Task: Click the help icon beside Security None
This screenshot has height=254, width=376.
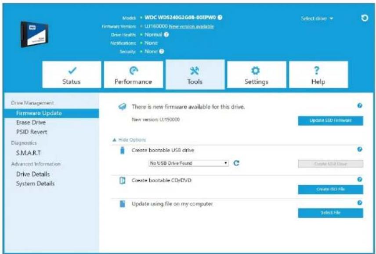Action: point(162,51)
